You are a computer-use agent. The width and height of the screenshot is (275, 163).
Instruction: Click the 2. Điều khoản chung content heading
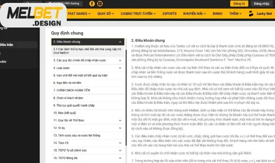click(148, 41)
